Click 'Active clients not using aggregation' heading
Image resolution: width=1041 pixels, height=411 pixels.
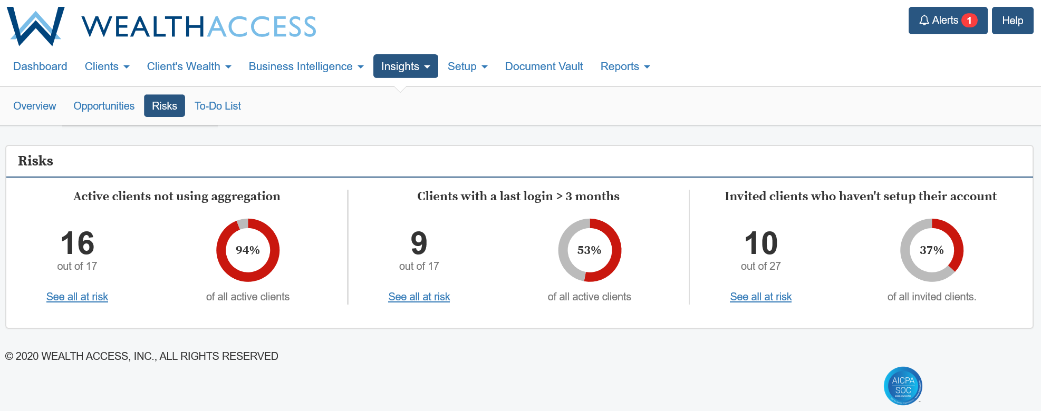(x=177, y=197)
